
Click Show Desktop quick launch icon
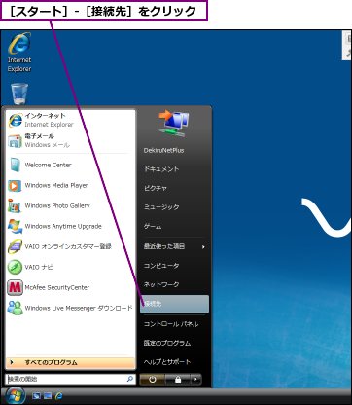pyautogui.click(x=36, y=396)
